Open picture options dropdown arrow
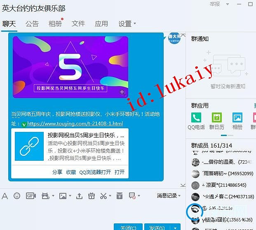Viewport: 256px width, 230px height. (x=70, y=195)
